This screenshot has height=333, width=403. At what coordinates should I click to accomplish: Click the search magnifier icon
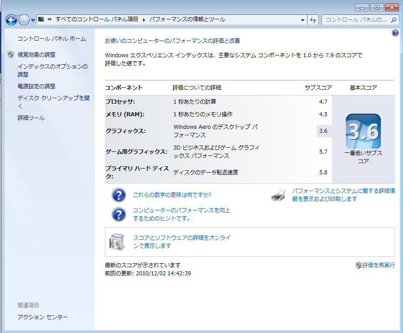coord(394,20)
